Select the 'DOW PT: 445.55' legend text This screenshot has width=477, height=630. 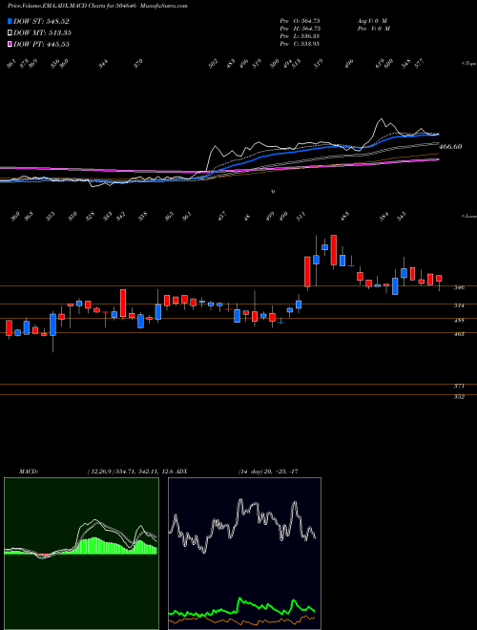42,44
